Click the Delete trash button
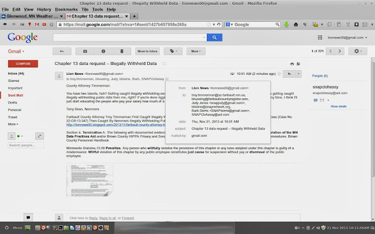The height and width of the screenshot is (234, 375). pyautogui.click(x=122, y=51)
